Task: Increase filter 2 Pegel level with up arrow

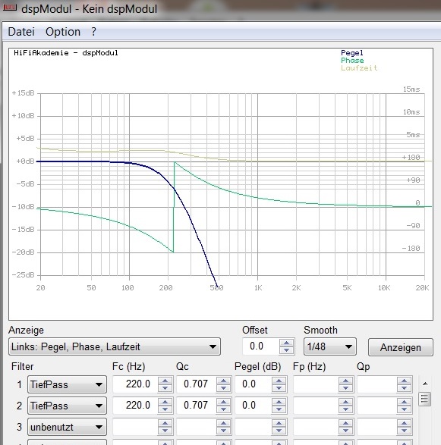Action: 279,402
